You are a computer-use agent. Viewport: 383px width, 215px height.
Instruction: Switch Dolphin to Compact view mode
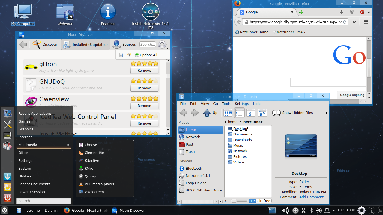click(x=239, y=113)
